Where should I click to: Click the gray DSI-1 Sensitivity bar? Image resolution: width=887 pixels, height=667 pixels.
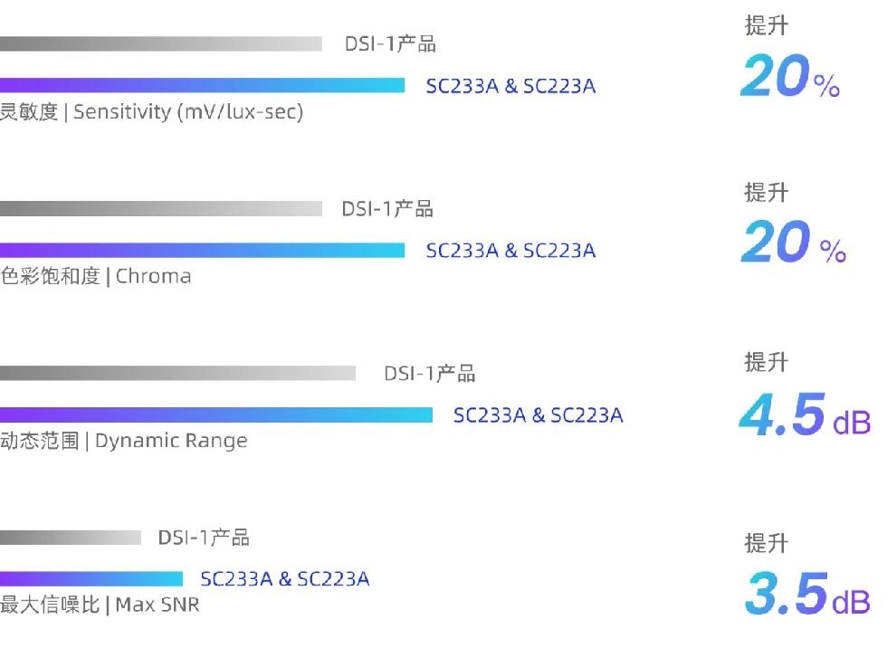(x=161, y=44)
